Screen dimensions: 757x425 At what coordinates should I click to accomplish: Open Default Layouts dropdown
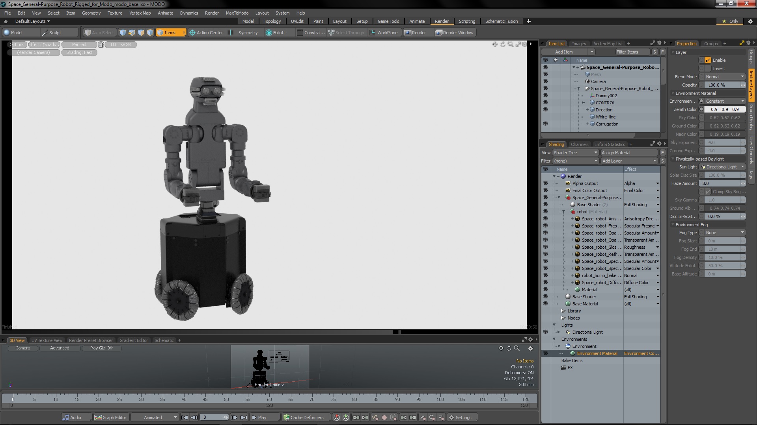(x=32, y=21)
